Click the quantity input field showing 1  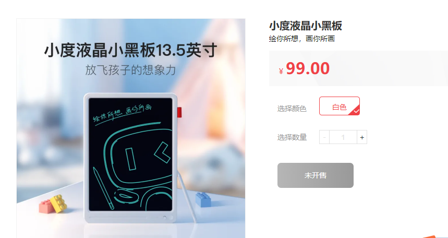click(x=343, y=137)
